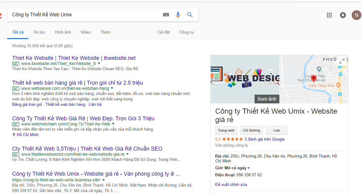
Task: Click the Chỉ đường directions button
Action: click(252, 131)
